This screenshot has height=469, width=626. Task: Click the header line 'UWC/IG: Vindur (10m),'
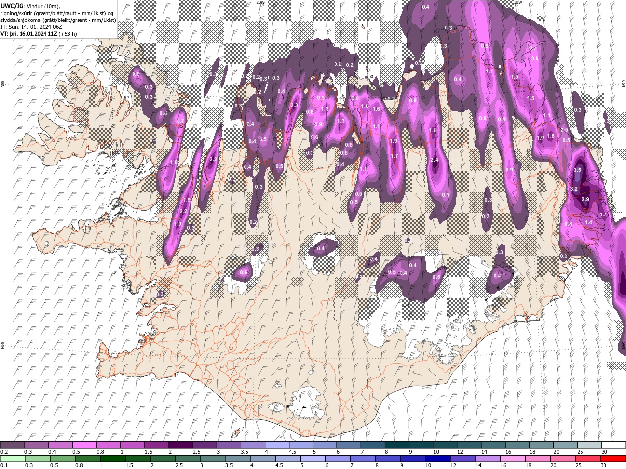click(30, 5)
